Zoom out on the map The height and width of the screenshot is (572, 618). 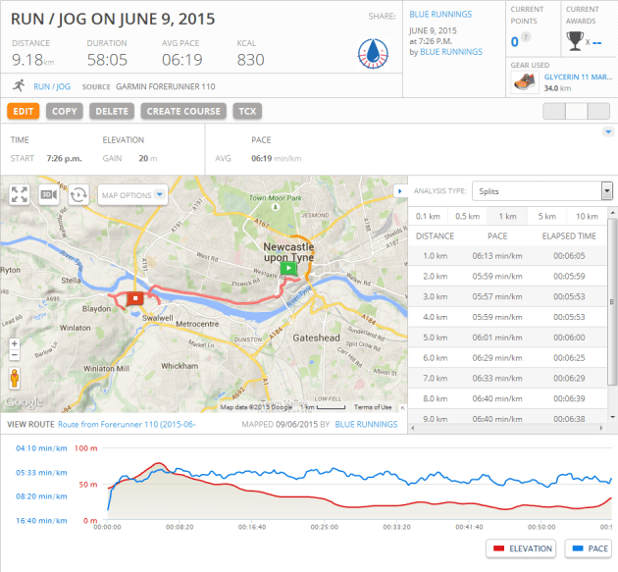(14, 358)
